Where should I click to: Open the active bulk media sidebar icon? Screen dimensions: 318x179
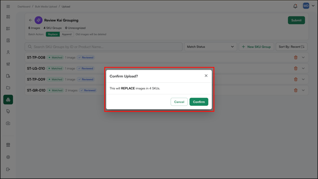[8, 100]
